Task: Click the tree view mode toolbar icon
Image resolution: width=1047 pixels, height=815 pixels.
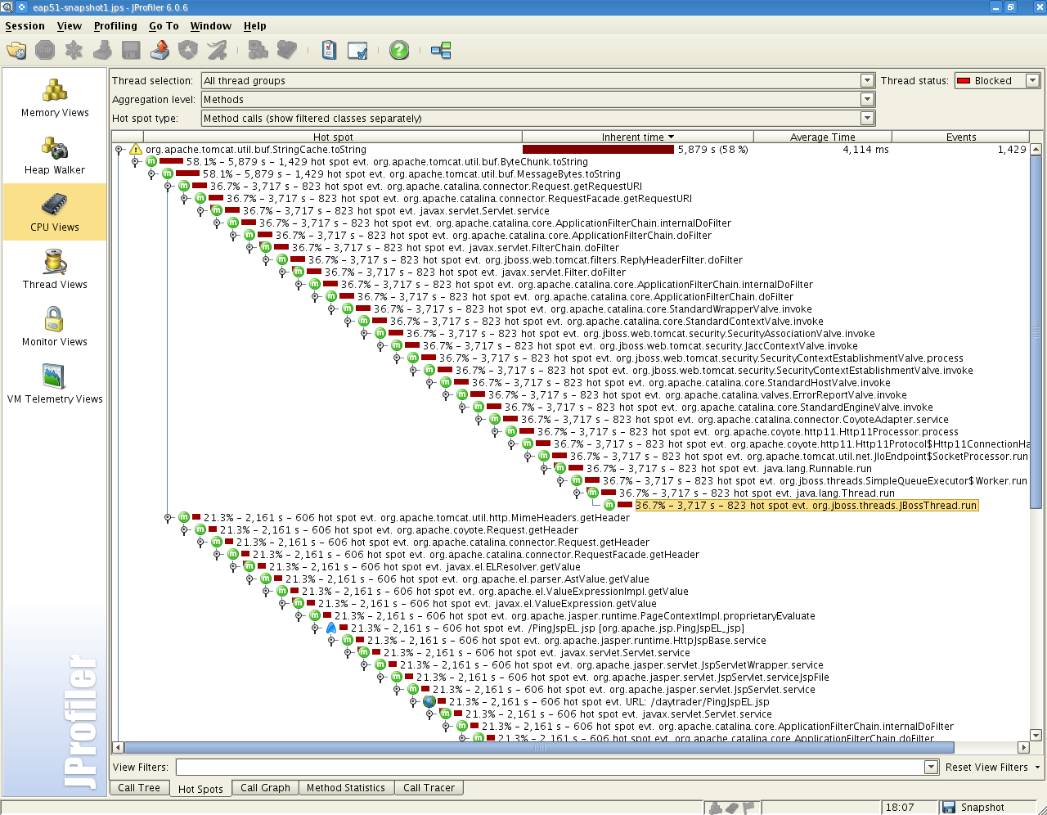Action: pyautogui.click(x=441, y=51)
